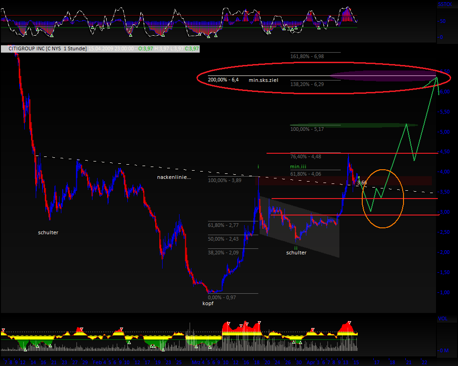Image resolution: width=458 pixels, height=366 pixels.
Task: Click the 50,00% - 2,43 Fibonacci label
Action: point(223,239)
